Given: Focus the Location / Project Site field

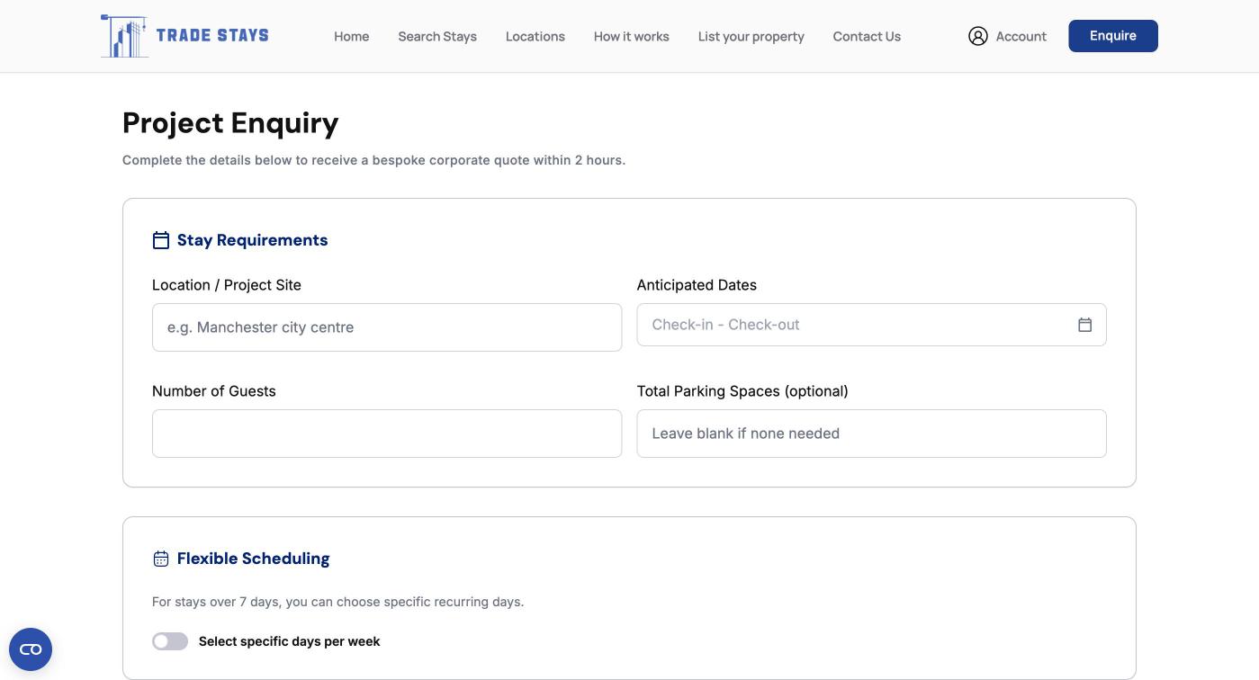Looking at the screenshot, I should coord(387,327).
